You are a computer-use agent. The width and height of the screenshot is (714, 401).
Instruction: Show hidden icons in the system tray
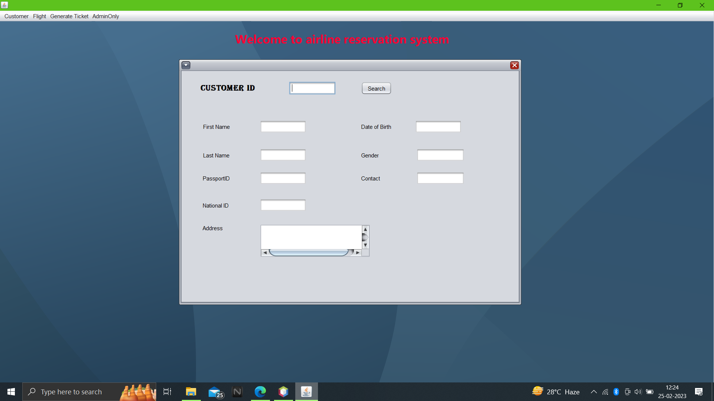pos(594,391)
